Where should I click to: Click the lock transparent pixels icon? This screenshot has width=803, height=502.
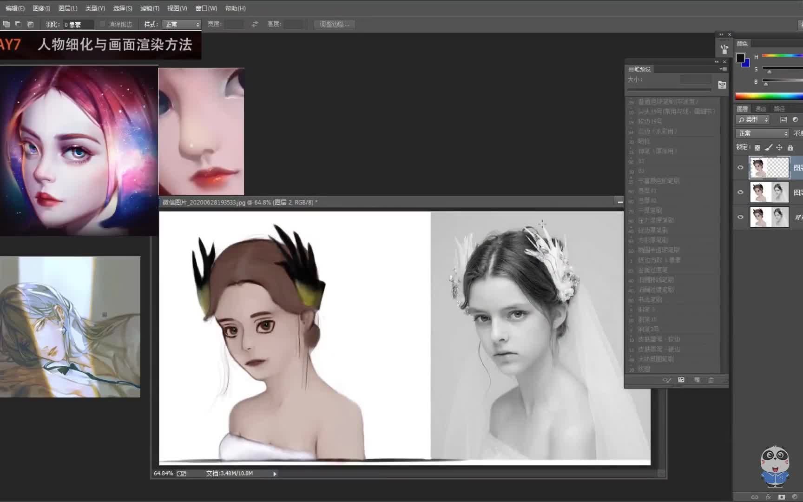click(x=757, y=148)
